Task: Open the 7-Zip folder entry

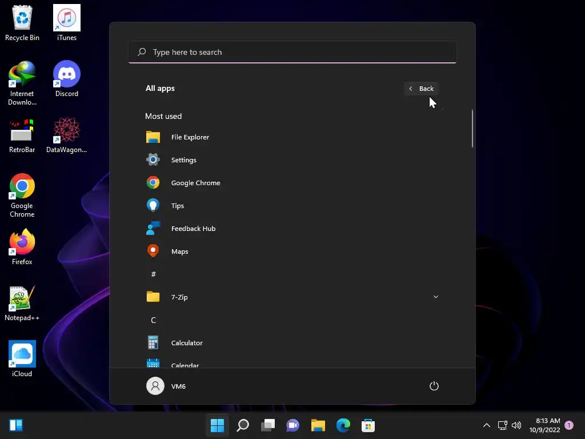Action: click(x=292, y=297)
